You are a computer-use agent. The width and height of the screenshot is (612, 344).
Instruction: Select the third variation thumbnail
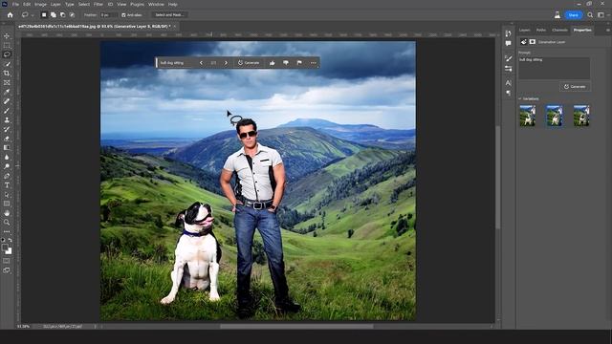click(581, 116)
